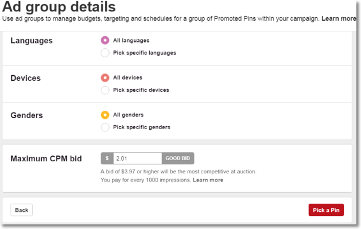Open Learn more link beside ad groups description
This screenshot has height=229, width=361.
click(339, 18)
